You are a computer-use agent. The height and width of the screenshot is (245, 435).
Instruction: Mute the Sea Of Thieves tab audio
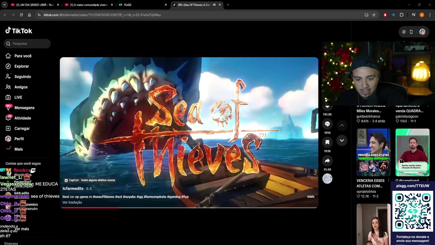[214, 5]
